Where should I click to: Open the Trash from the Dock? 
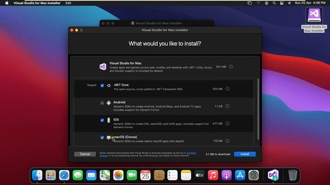[292, 175]
